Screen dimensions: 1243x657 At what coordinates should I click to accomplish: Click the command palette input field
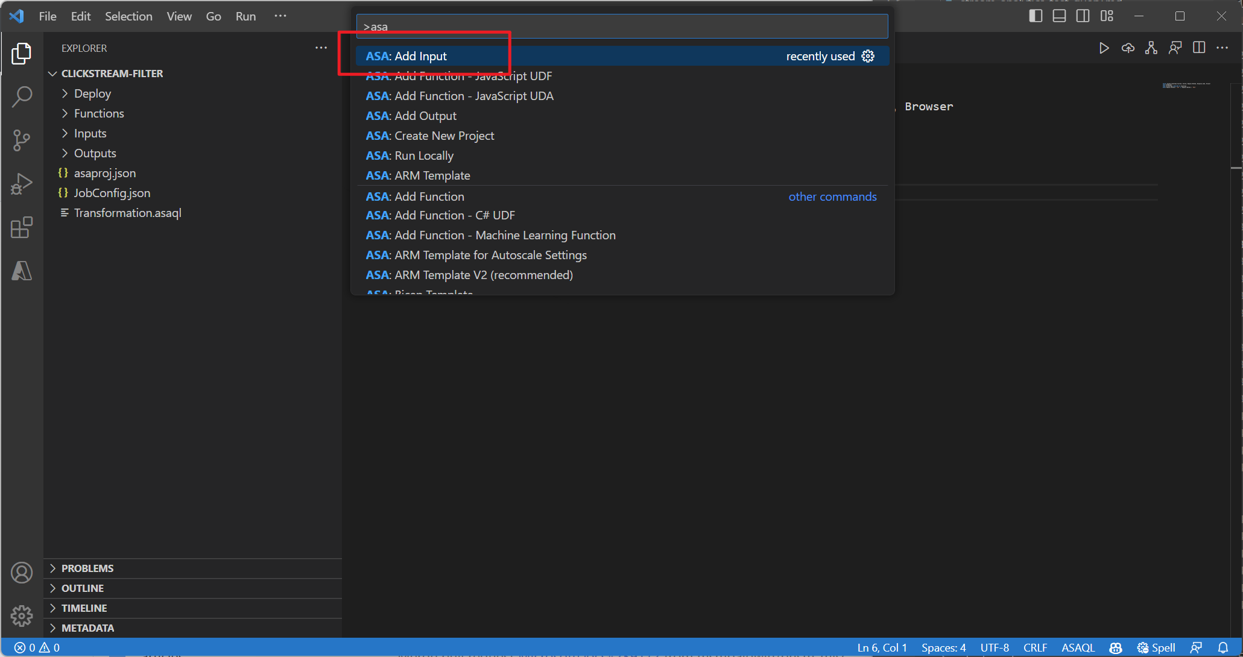pos(621,27)
